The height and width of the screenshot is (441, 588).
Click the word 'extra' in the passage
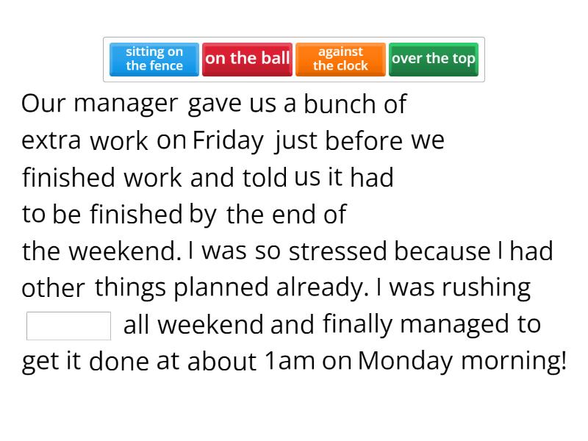[x=51, y=140]
